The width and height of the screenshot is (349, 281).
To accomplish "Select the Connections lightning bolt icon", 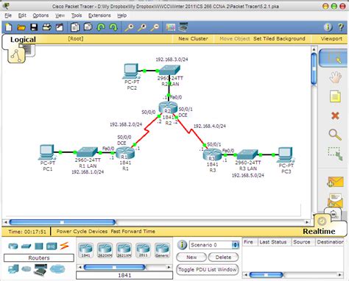I will [64, 246].
